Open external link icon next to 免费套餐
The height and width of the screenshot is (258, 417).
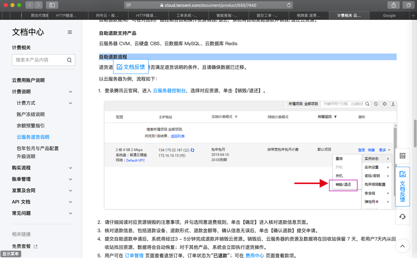click(36, 247)
